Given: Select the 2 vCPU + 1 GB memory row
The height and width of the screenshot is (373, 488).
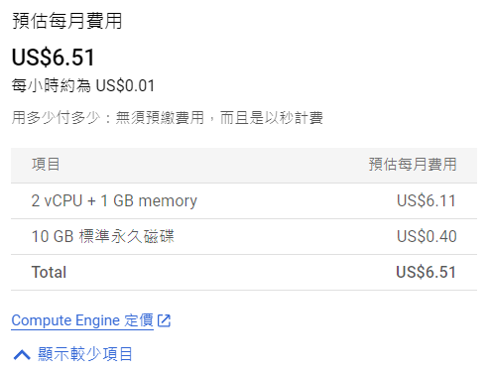Looking at the screenshot, I should (244, 201).
